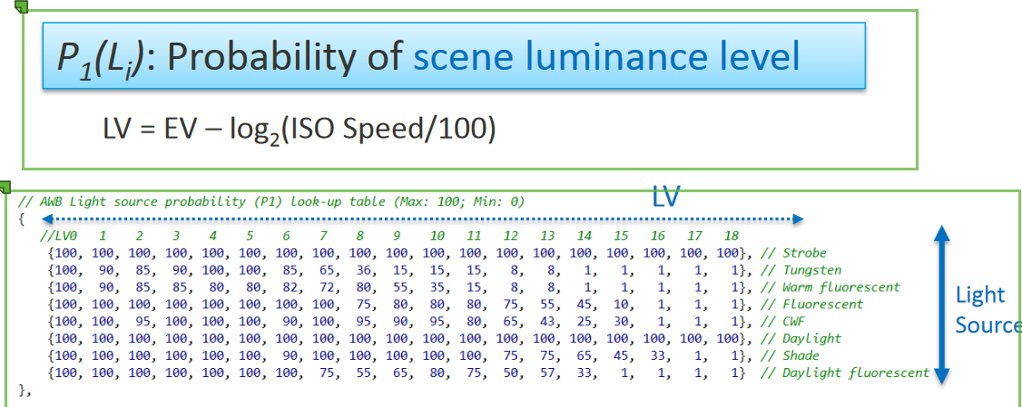Click the 'LV = EV – log2(ISO Speed/100)' formula

pyautogui.click(x=300, y=131)
